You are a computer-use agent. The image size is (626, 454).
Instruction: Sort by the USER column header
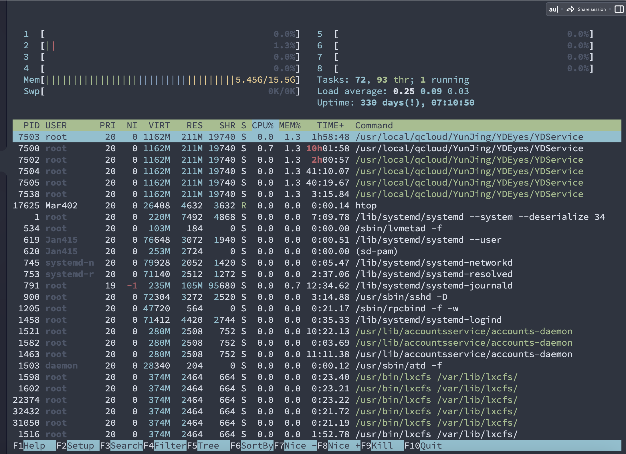click(56, 125)
